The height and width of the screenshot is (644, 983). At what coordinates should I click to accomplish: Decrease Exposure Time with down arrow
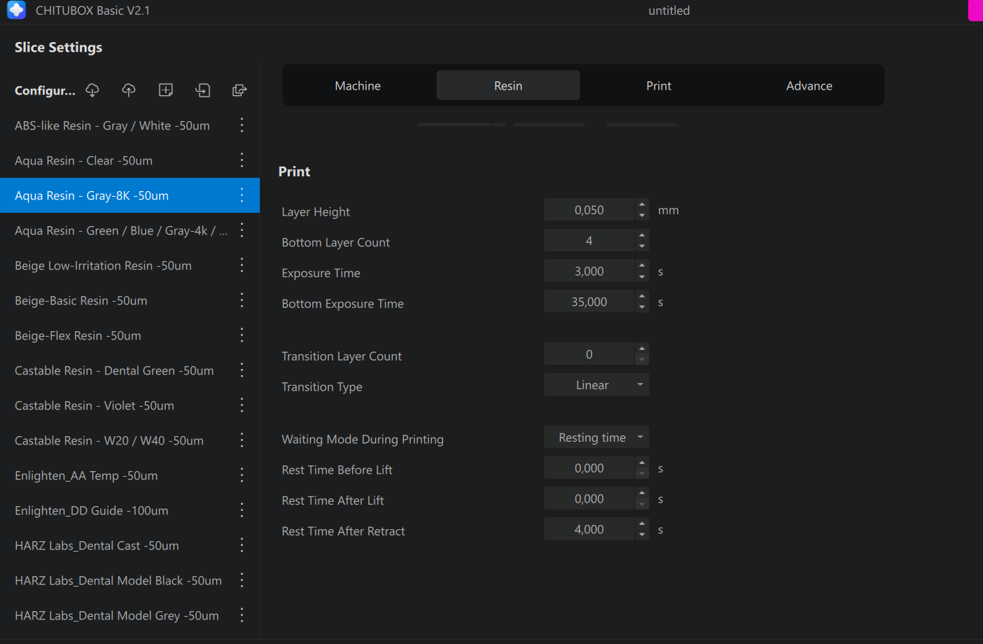point(642,277)
